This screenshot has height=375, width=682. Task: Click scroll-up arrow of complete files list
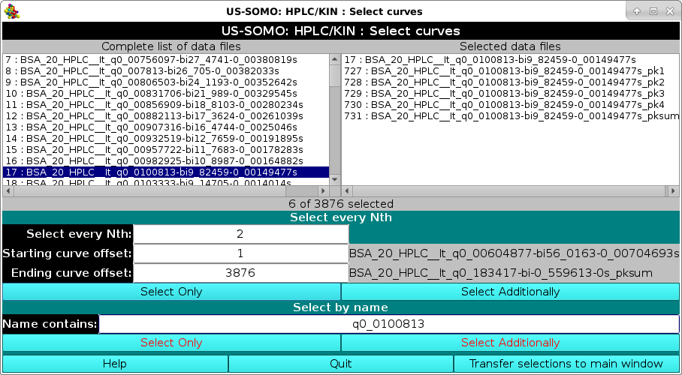335,59
